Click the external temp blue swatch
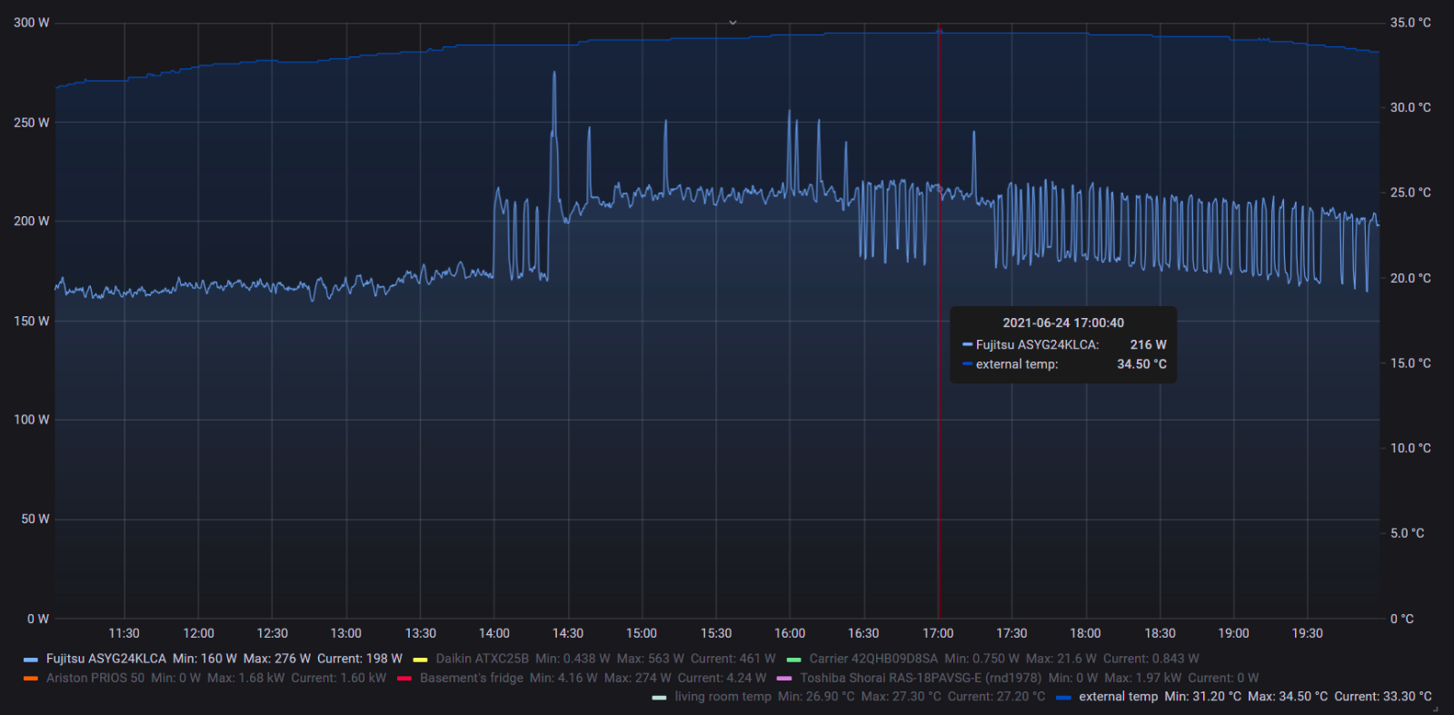Screen dimensions: 1454x715 click(x=1063, y=698)
